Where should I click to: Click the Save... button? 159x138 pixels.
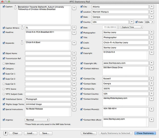coord(46,133)
